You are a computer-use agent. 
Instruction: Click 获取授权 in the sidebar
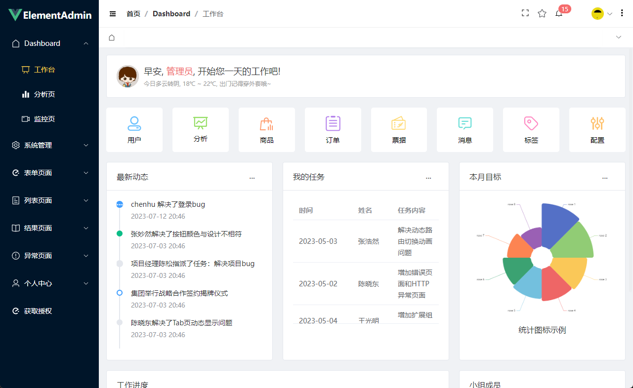49,311
